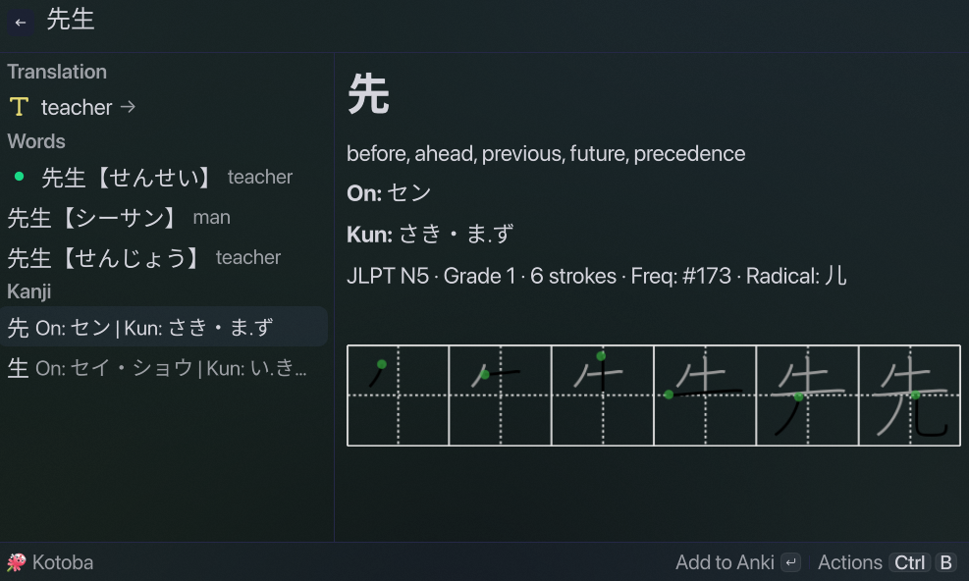Click the Kotoba octopus logo icon

[x=17, y=562]
